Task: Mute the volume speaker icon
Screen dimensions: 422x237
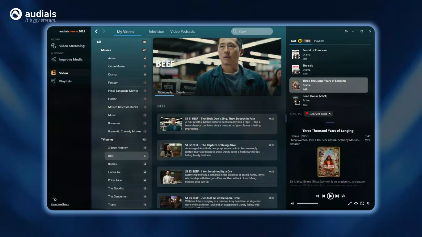Action: (292, 203)
